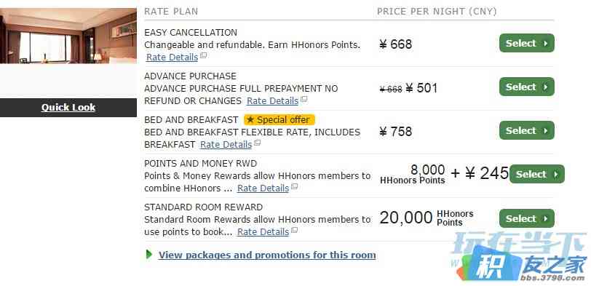Click popup icon beside Bed and Breakfast Rate Details

point(257,143)
